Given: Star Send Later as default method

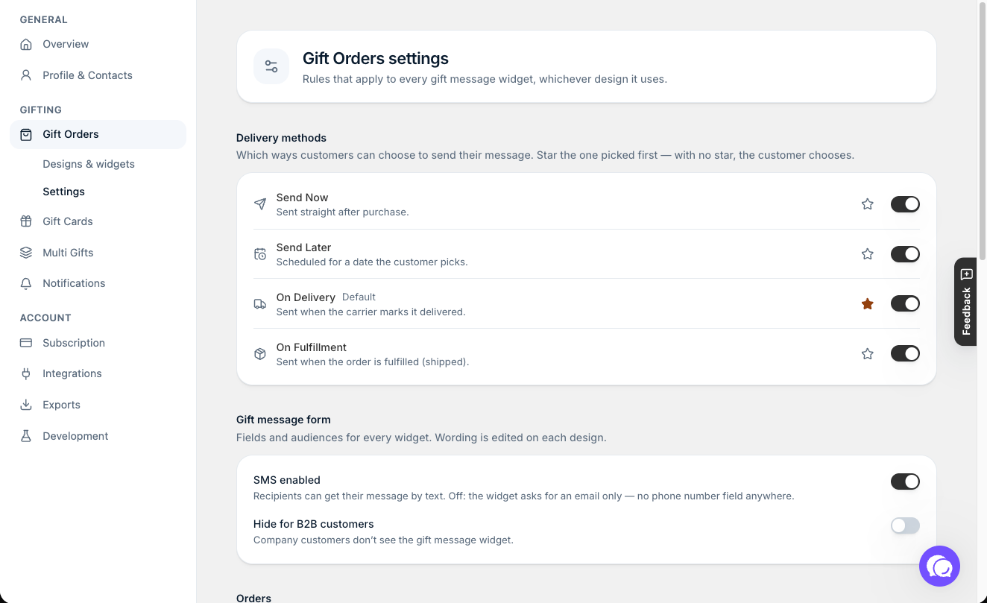Looking at the screenshot, I should coord(868,254).
